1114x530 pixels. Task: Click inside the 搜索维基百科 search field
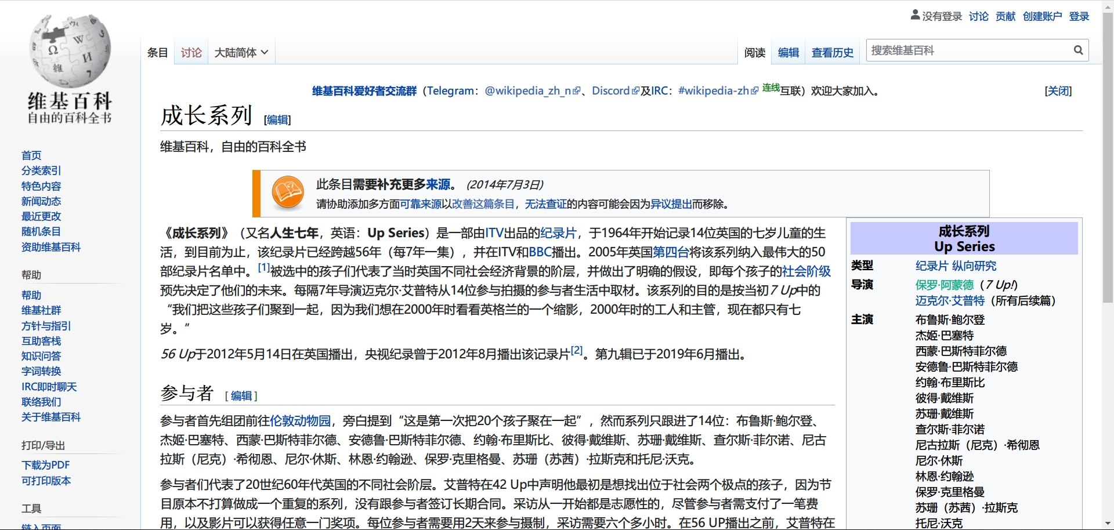tap(969, 50)
